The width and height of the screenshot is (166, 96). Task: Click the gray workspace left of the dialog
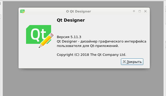(x=10, y=42)
